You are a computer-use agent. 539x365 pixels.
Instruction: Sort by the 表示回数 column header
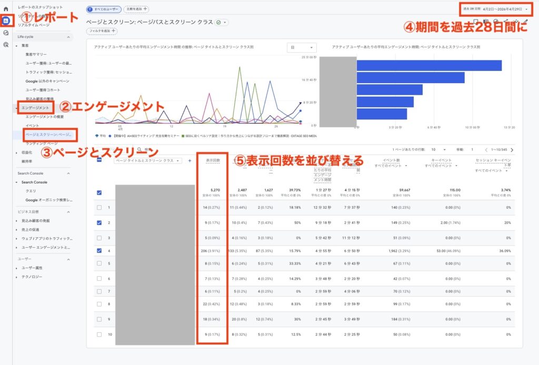click(x=213, y=160)
